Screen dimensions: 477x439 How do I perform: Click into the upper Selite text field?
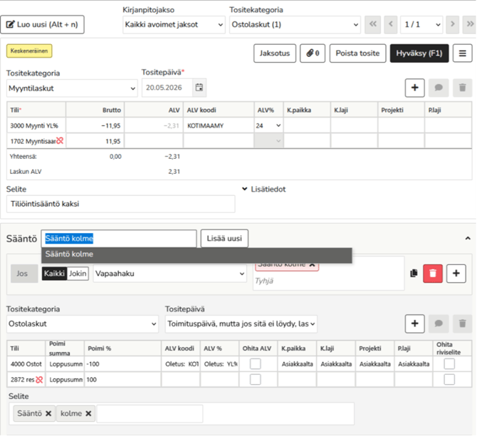(x=120, y=204)
